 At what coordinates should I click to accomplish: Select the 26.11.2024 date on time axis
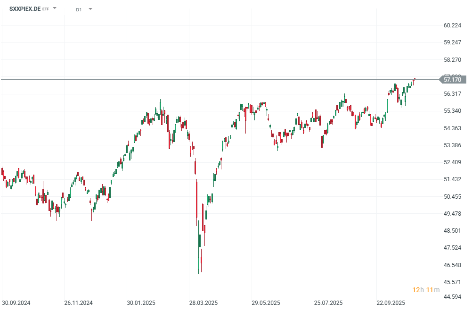coord(79,303)
